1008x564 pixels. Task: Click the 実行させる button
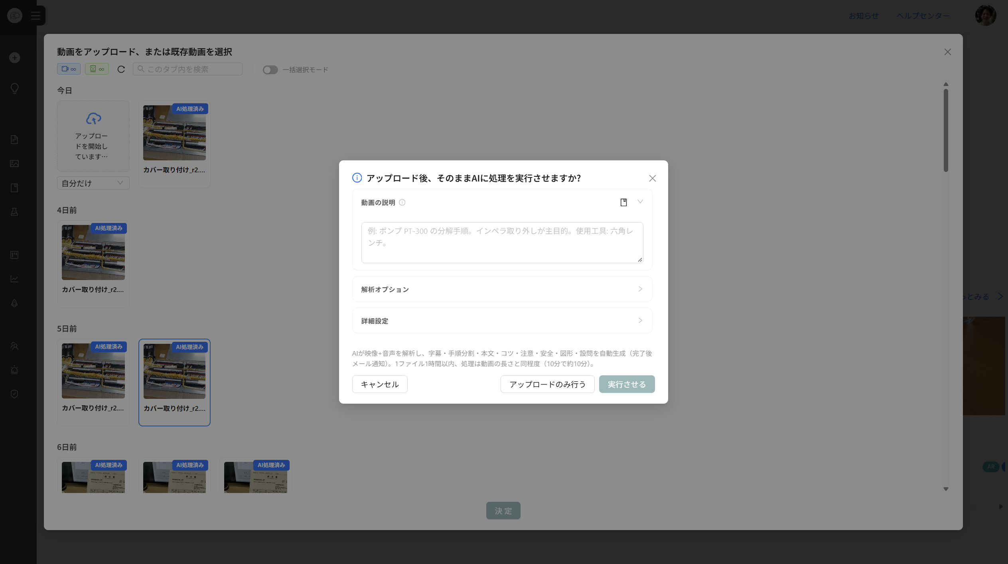pyautogui.click(x=627, y=384)
